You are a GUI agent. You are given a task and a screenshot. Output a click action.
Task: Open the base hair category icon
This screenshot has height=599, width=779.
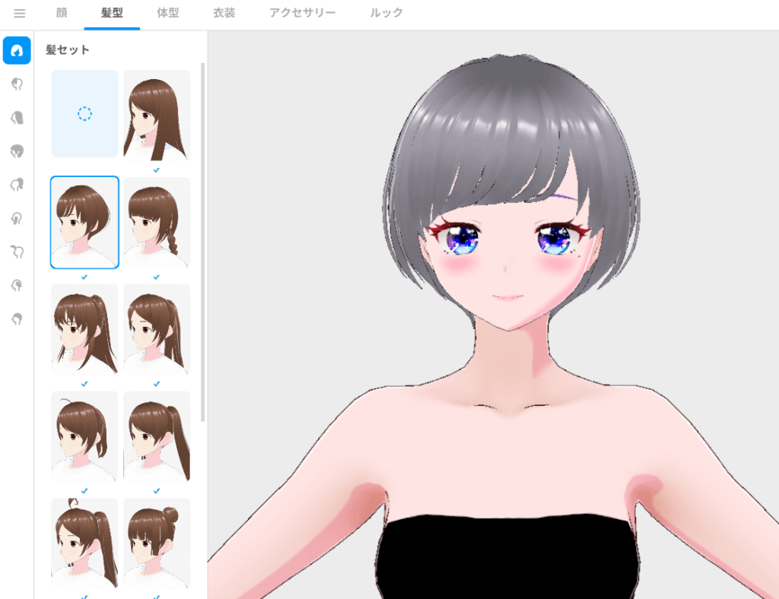pyautogui.click(x=17, y=319)
